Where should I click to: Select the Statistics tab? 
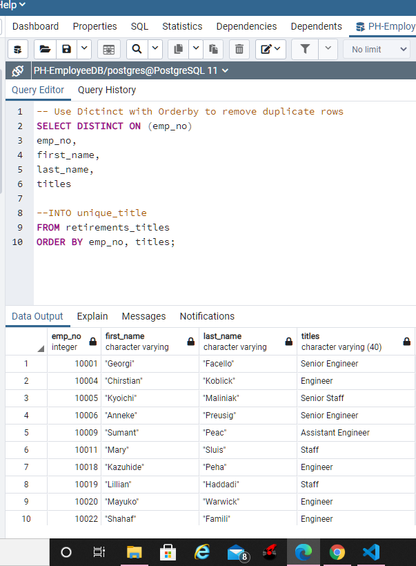click(182, 26)
